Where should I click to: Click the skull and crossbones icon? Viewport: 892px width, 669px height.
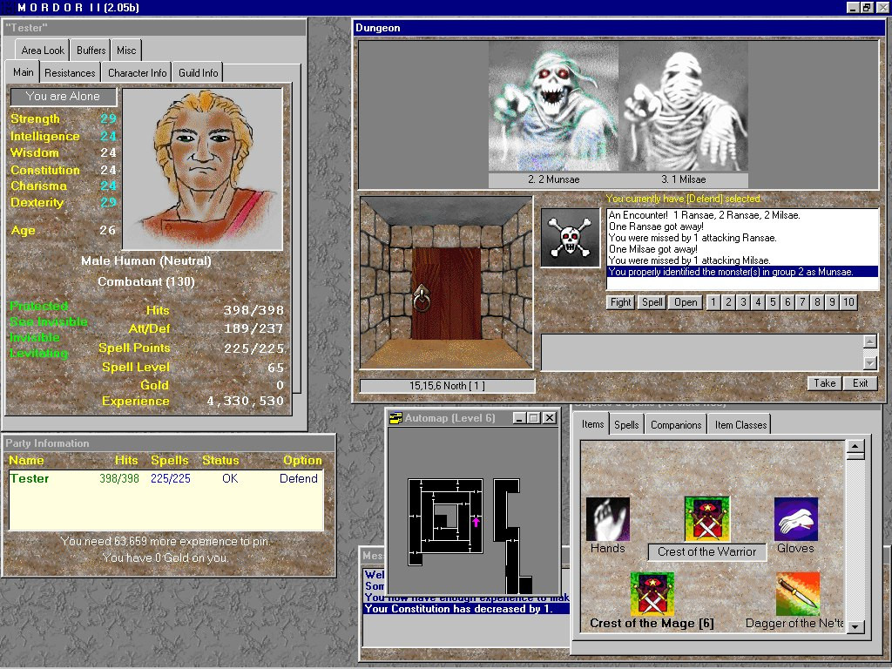[x=570, y=238]
